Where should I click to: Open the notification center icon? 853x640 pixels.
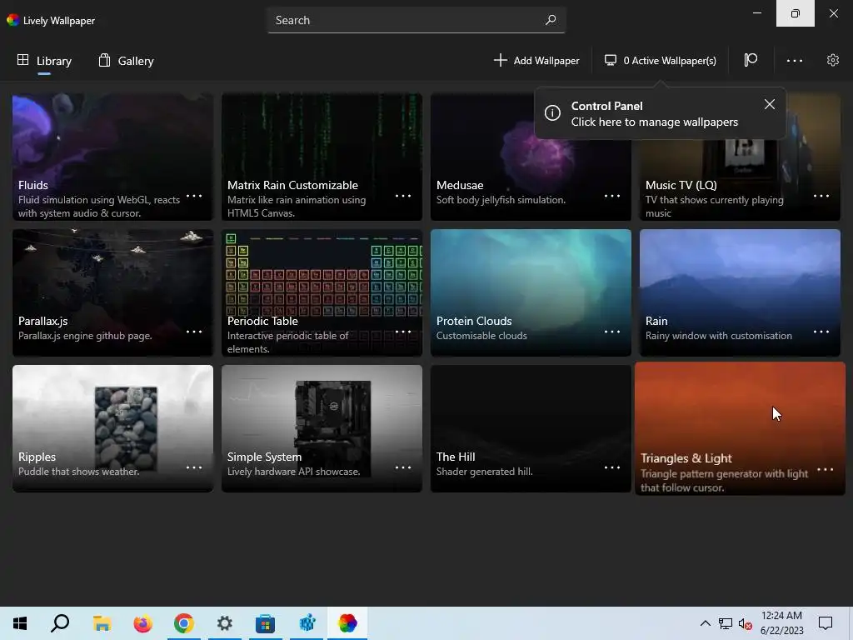point(826,623)
